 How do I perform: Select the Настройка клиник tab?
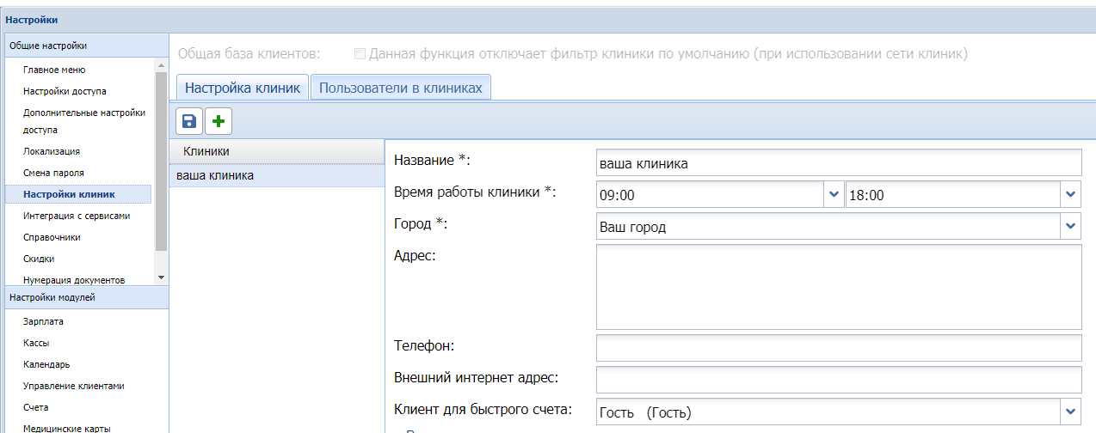(242, 88)
